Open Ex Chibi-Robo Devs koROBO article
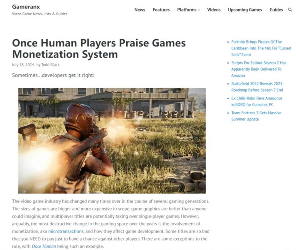 tap(257, 101)
